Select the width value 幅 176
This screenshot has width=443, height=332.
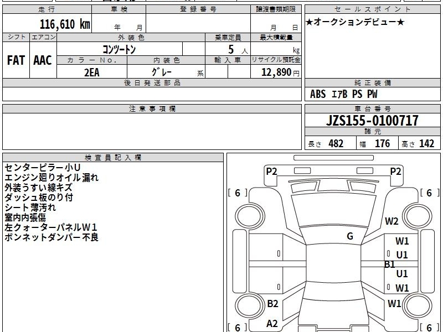(x=375, y=144)
